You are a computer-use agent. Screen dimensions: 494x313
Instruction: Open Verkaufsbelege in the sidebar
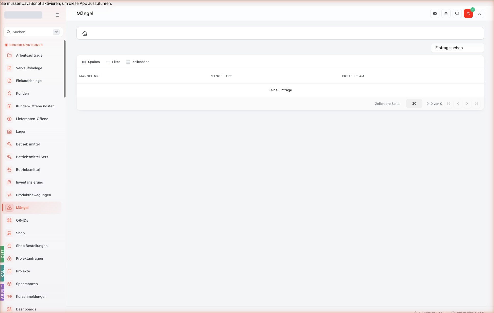32,68
